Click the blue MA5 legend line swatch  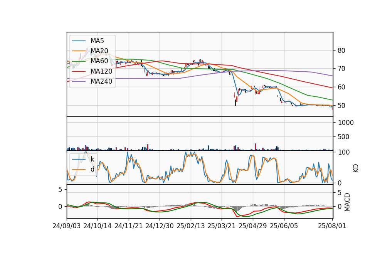tap(79, 41)
